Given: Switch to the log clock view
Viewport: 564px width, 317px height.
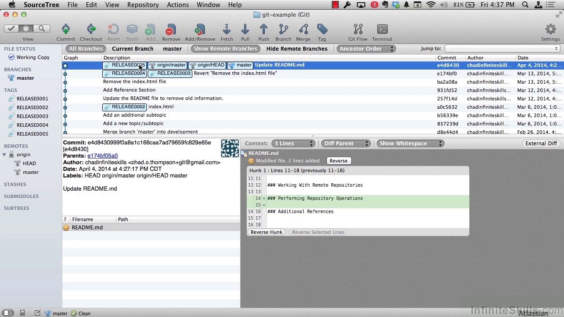Looking at the screenshot, I should click(26, 29).
